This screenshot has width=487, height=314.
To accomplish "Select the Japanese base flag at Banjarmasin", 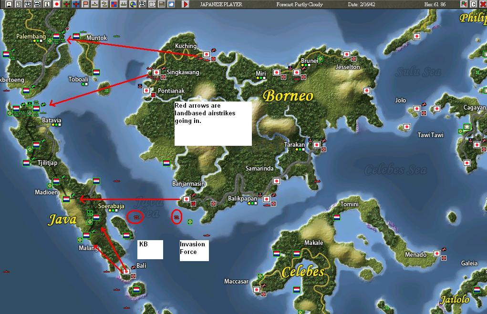I will 187,199.
